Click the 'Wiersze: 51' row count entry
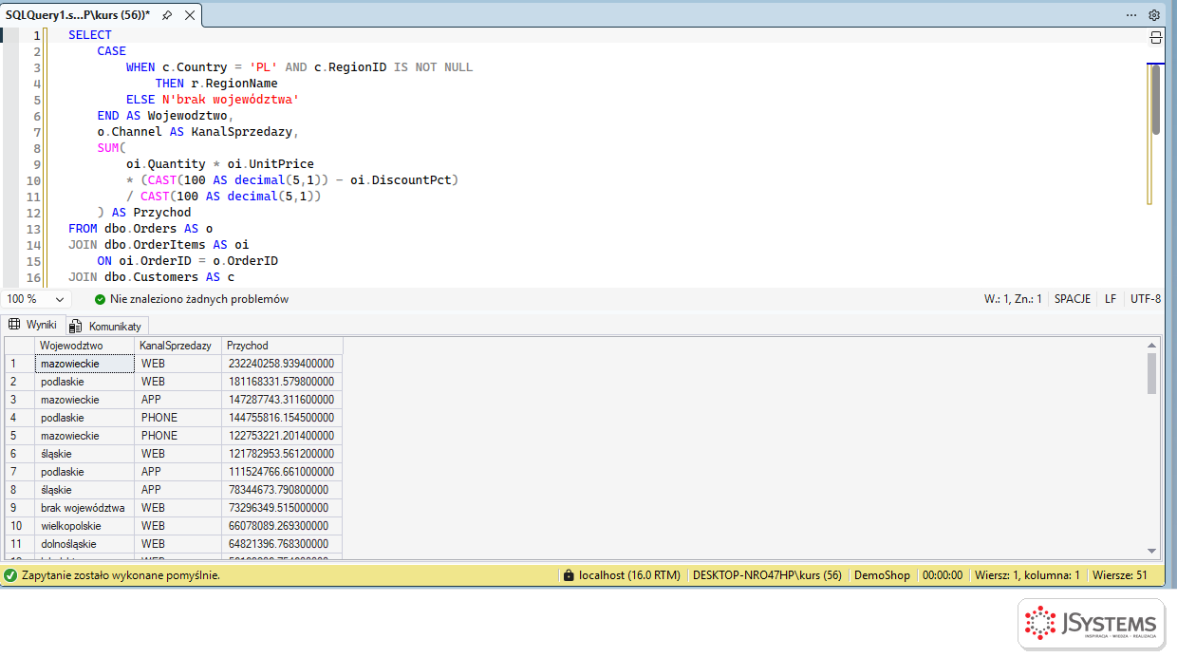Screen dimensions: 1177x657 tap(1120, 575)
